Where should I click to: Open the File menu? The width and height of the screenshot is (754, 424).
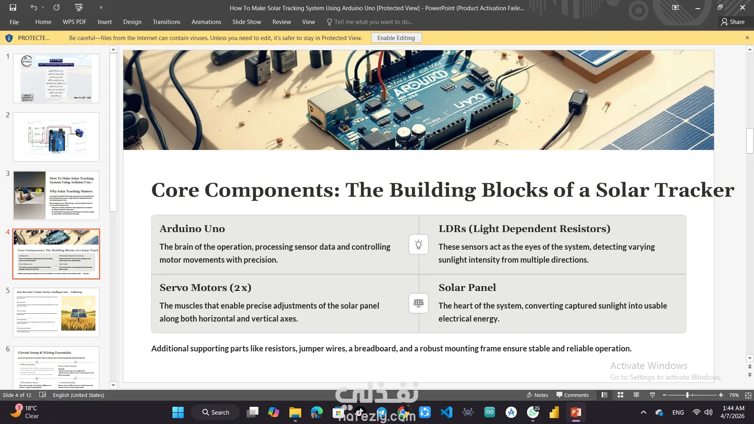14,22
